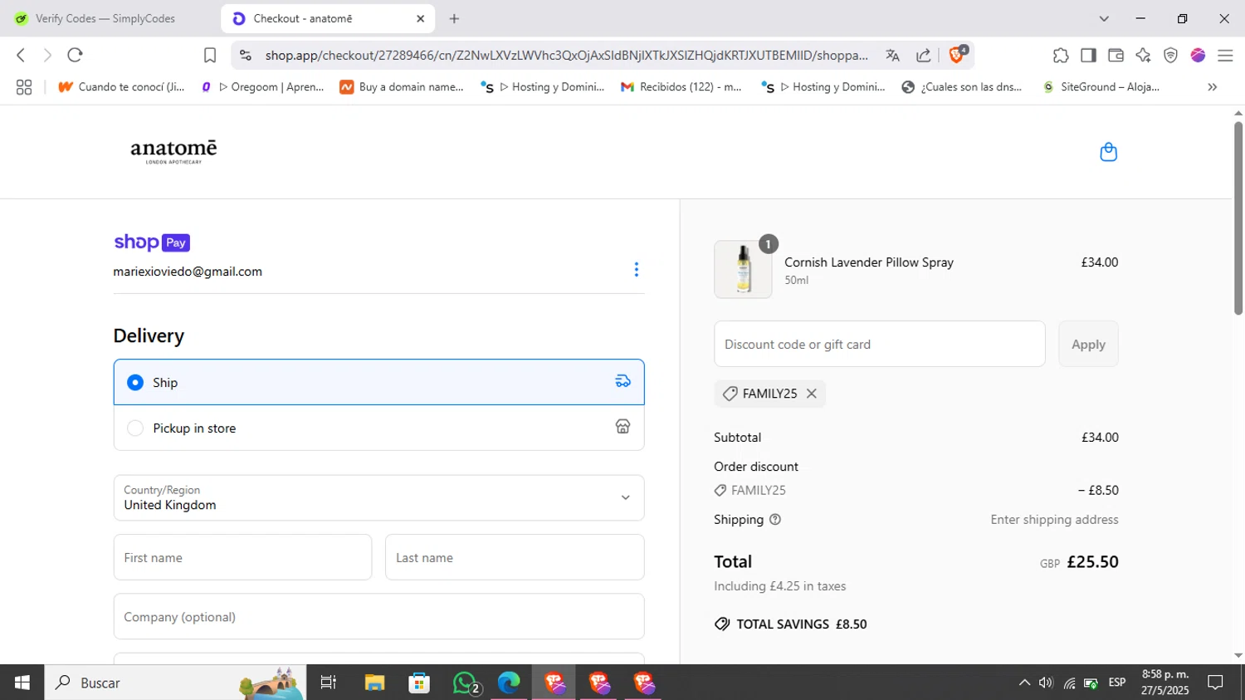Remove the FAMILY25 discount code

click(x=812, y=394)
